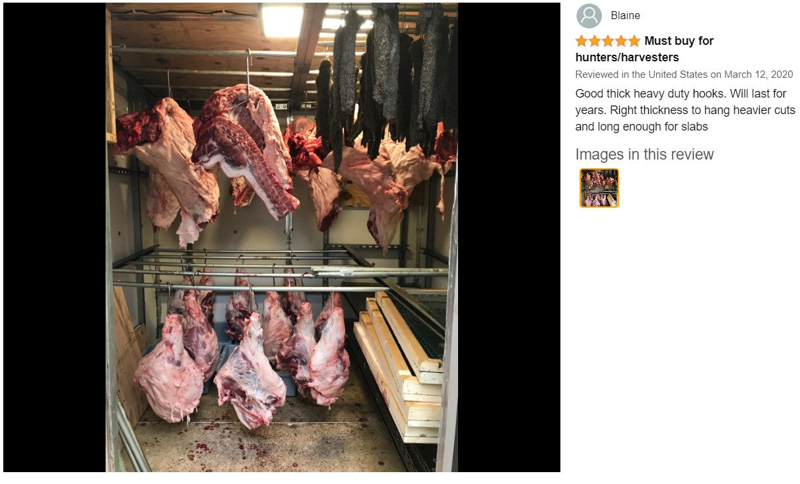Click the third star of the rating

[608, 41]
